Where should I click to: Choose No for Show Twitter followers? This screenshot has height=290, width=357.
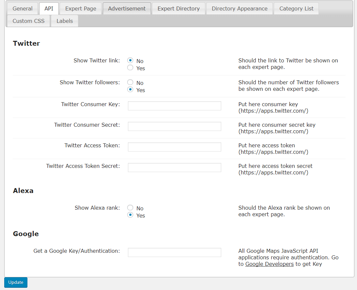click(130, 83)
